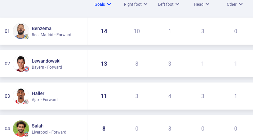253x140 pixels.
Task: Go to Haller's player profile
Action: 38,93
